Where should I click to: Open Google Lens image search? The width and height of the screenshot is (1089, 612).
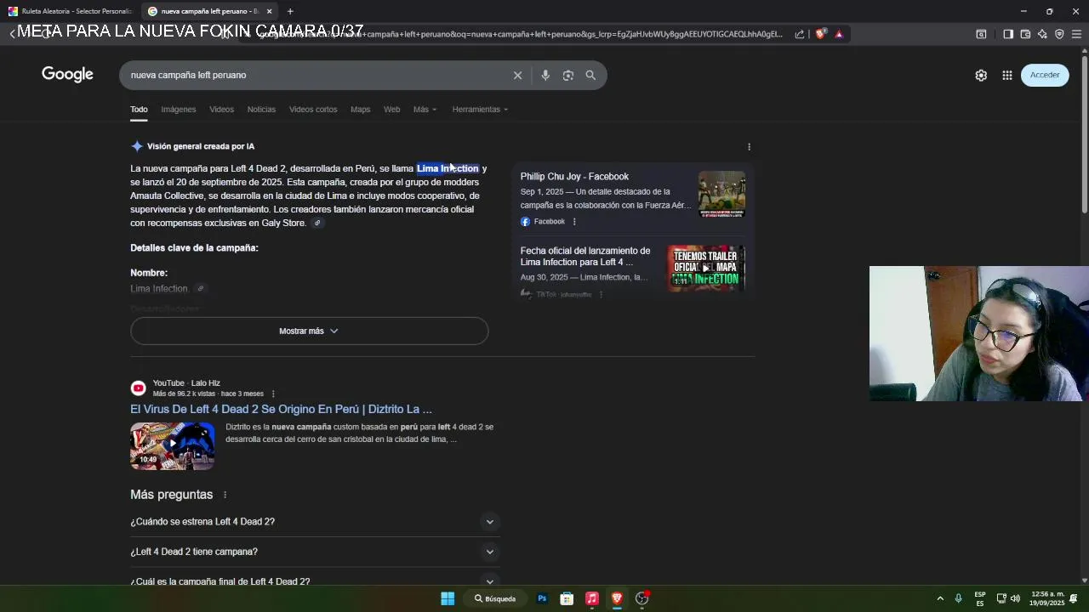[x=568, y=75]
